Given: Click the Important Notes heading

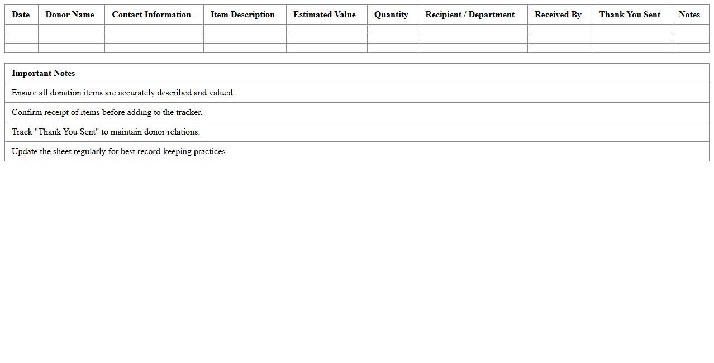Looking at the screenshot, I should click(x=44, y=73).
